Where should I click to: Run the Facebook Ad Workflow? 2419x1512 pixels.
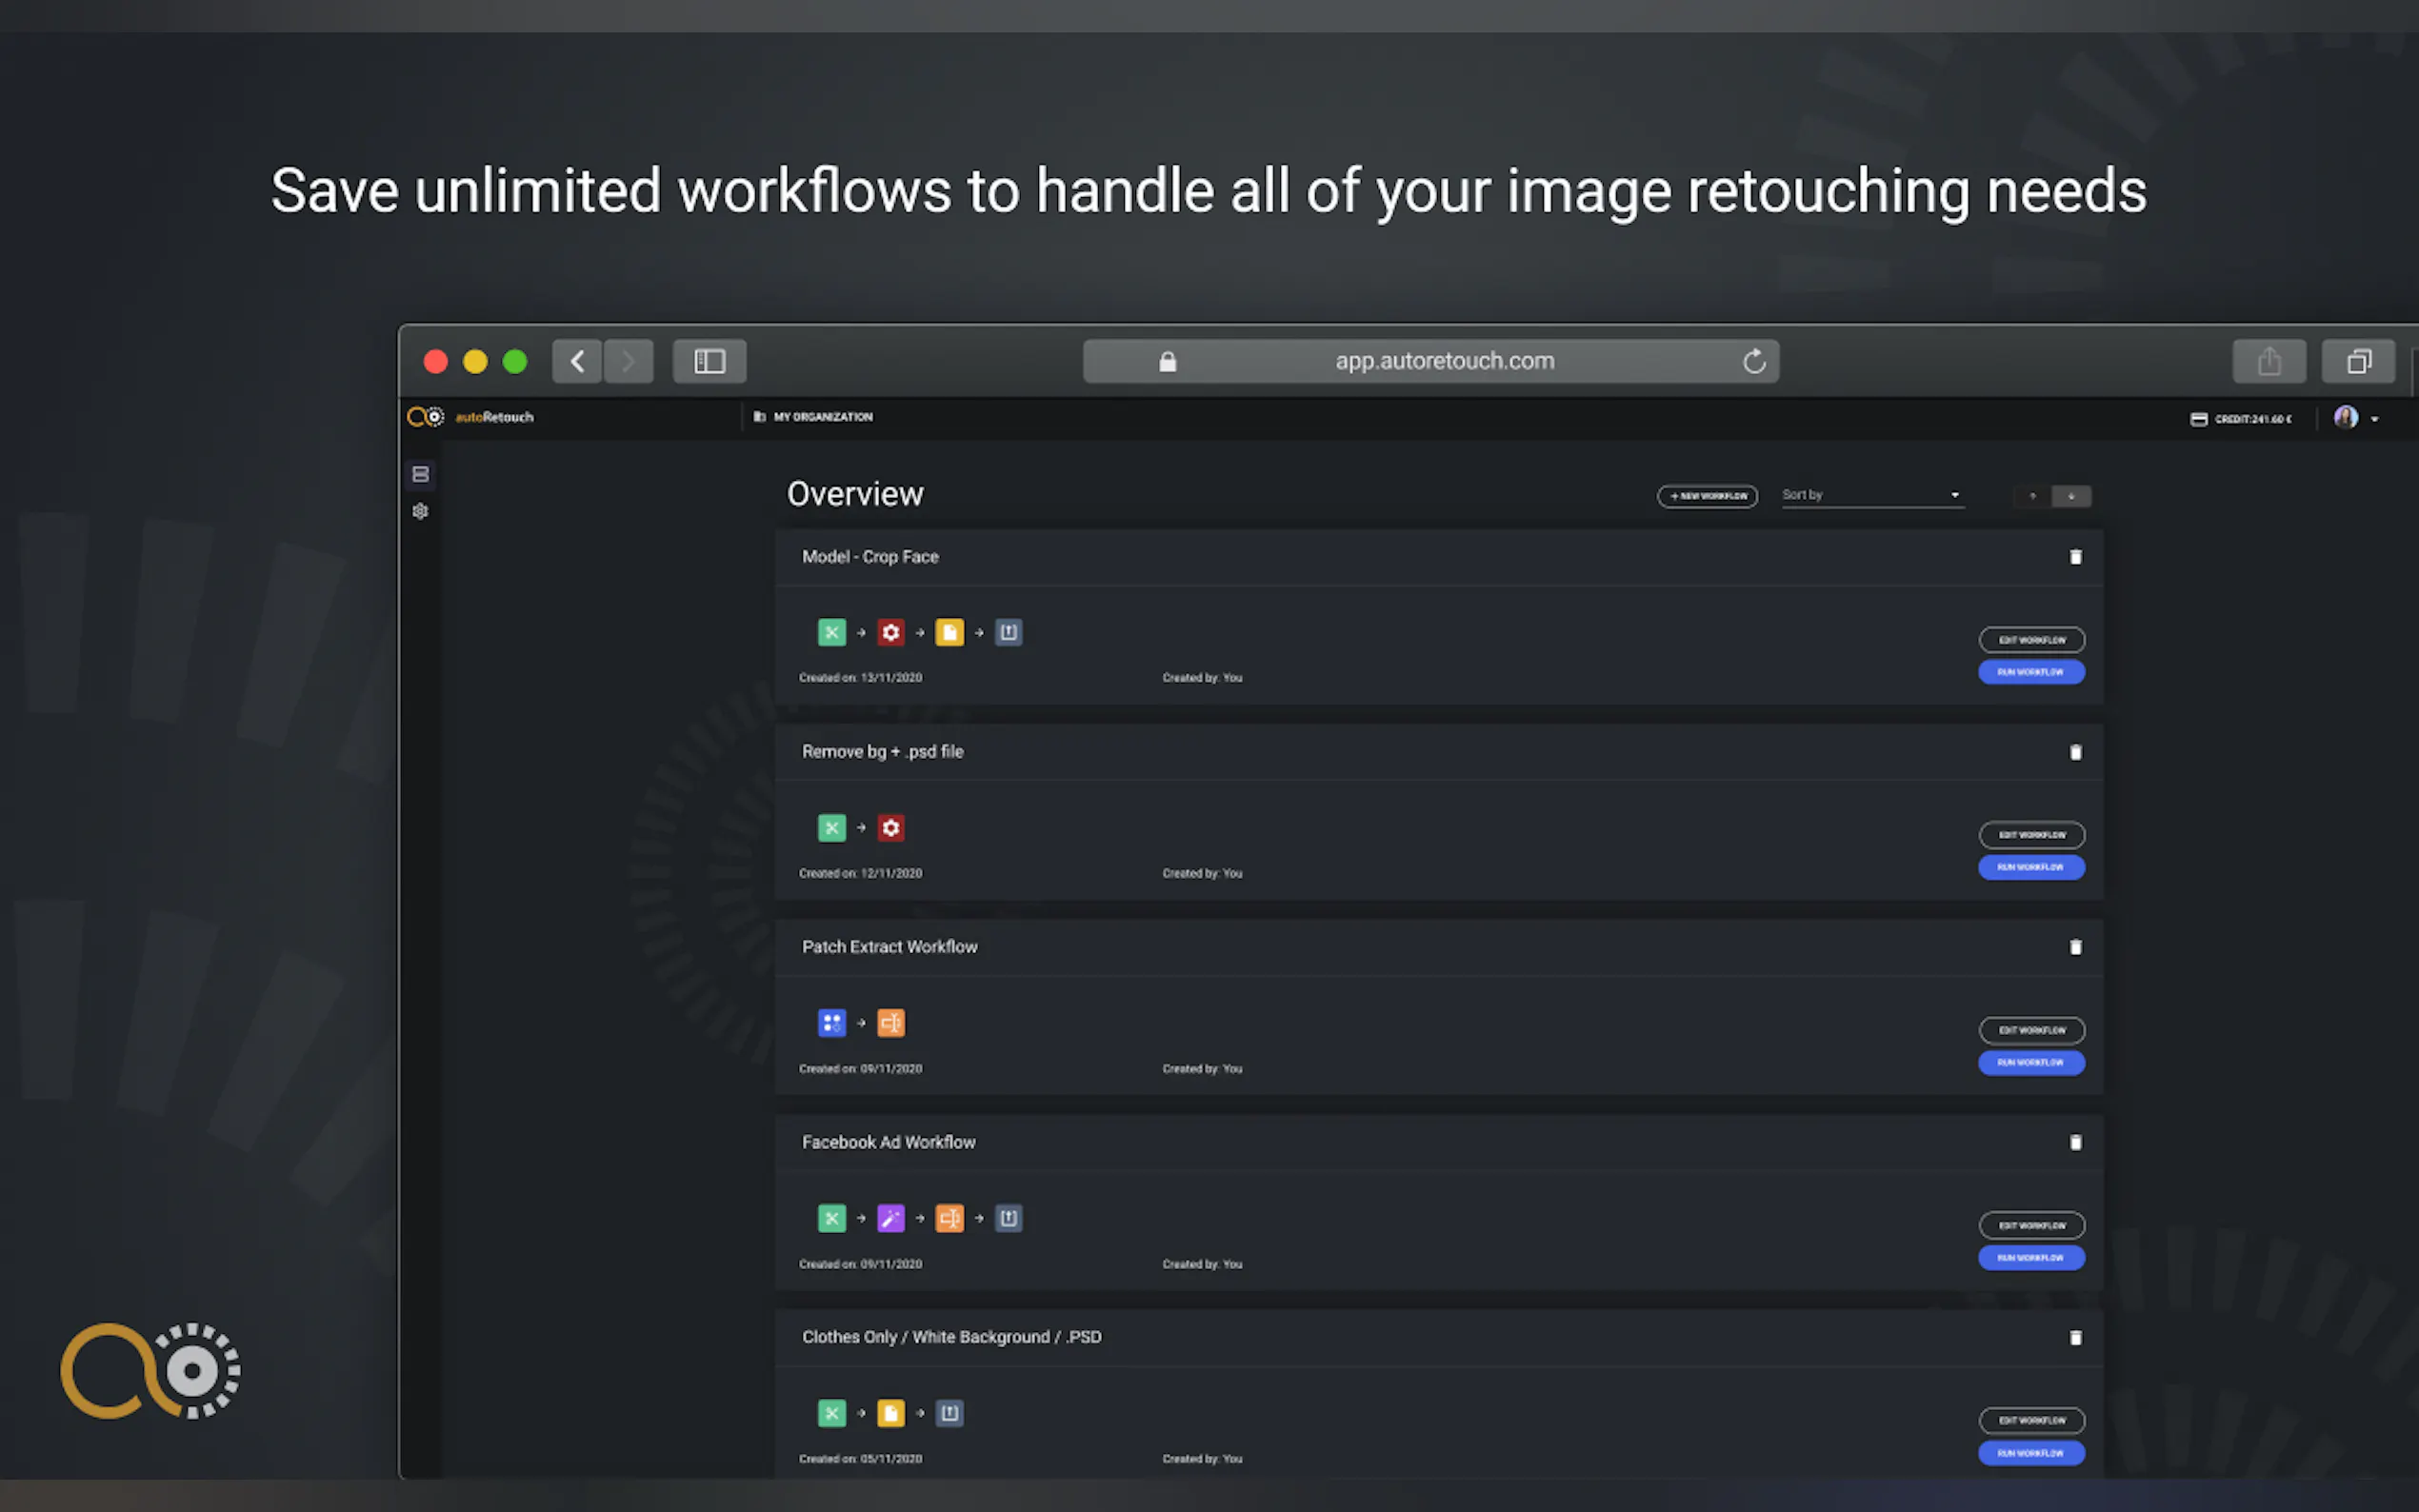[x=2031, y=1258]
